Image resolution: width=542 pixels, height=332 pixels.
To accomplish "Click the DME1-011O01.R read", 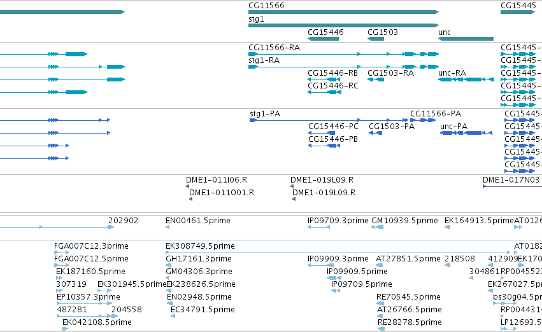I will click(x=191, y=200).
